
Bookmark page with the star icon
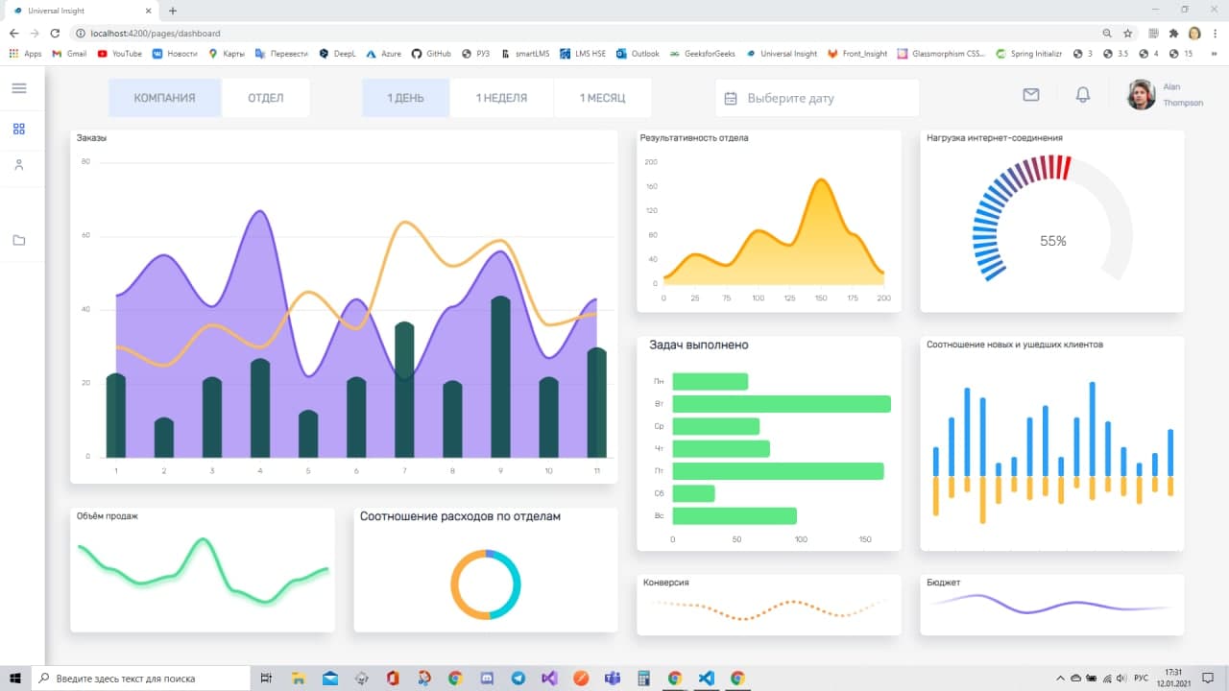click(1128, 33)
